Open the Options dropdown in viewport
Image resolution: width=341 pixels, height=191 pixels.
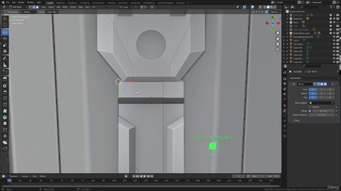275,12
